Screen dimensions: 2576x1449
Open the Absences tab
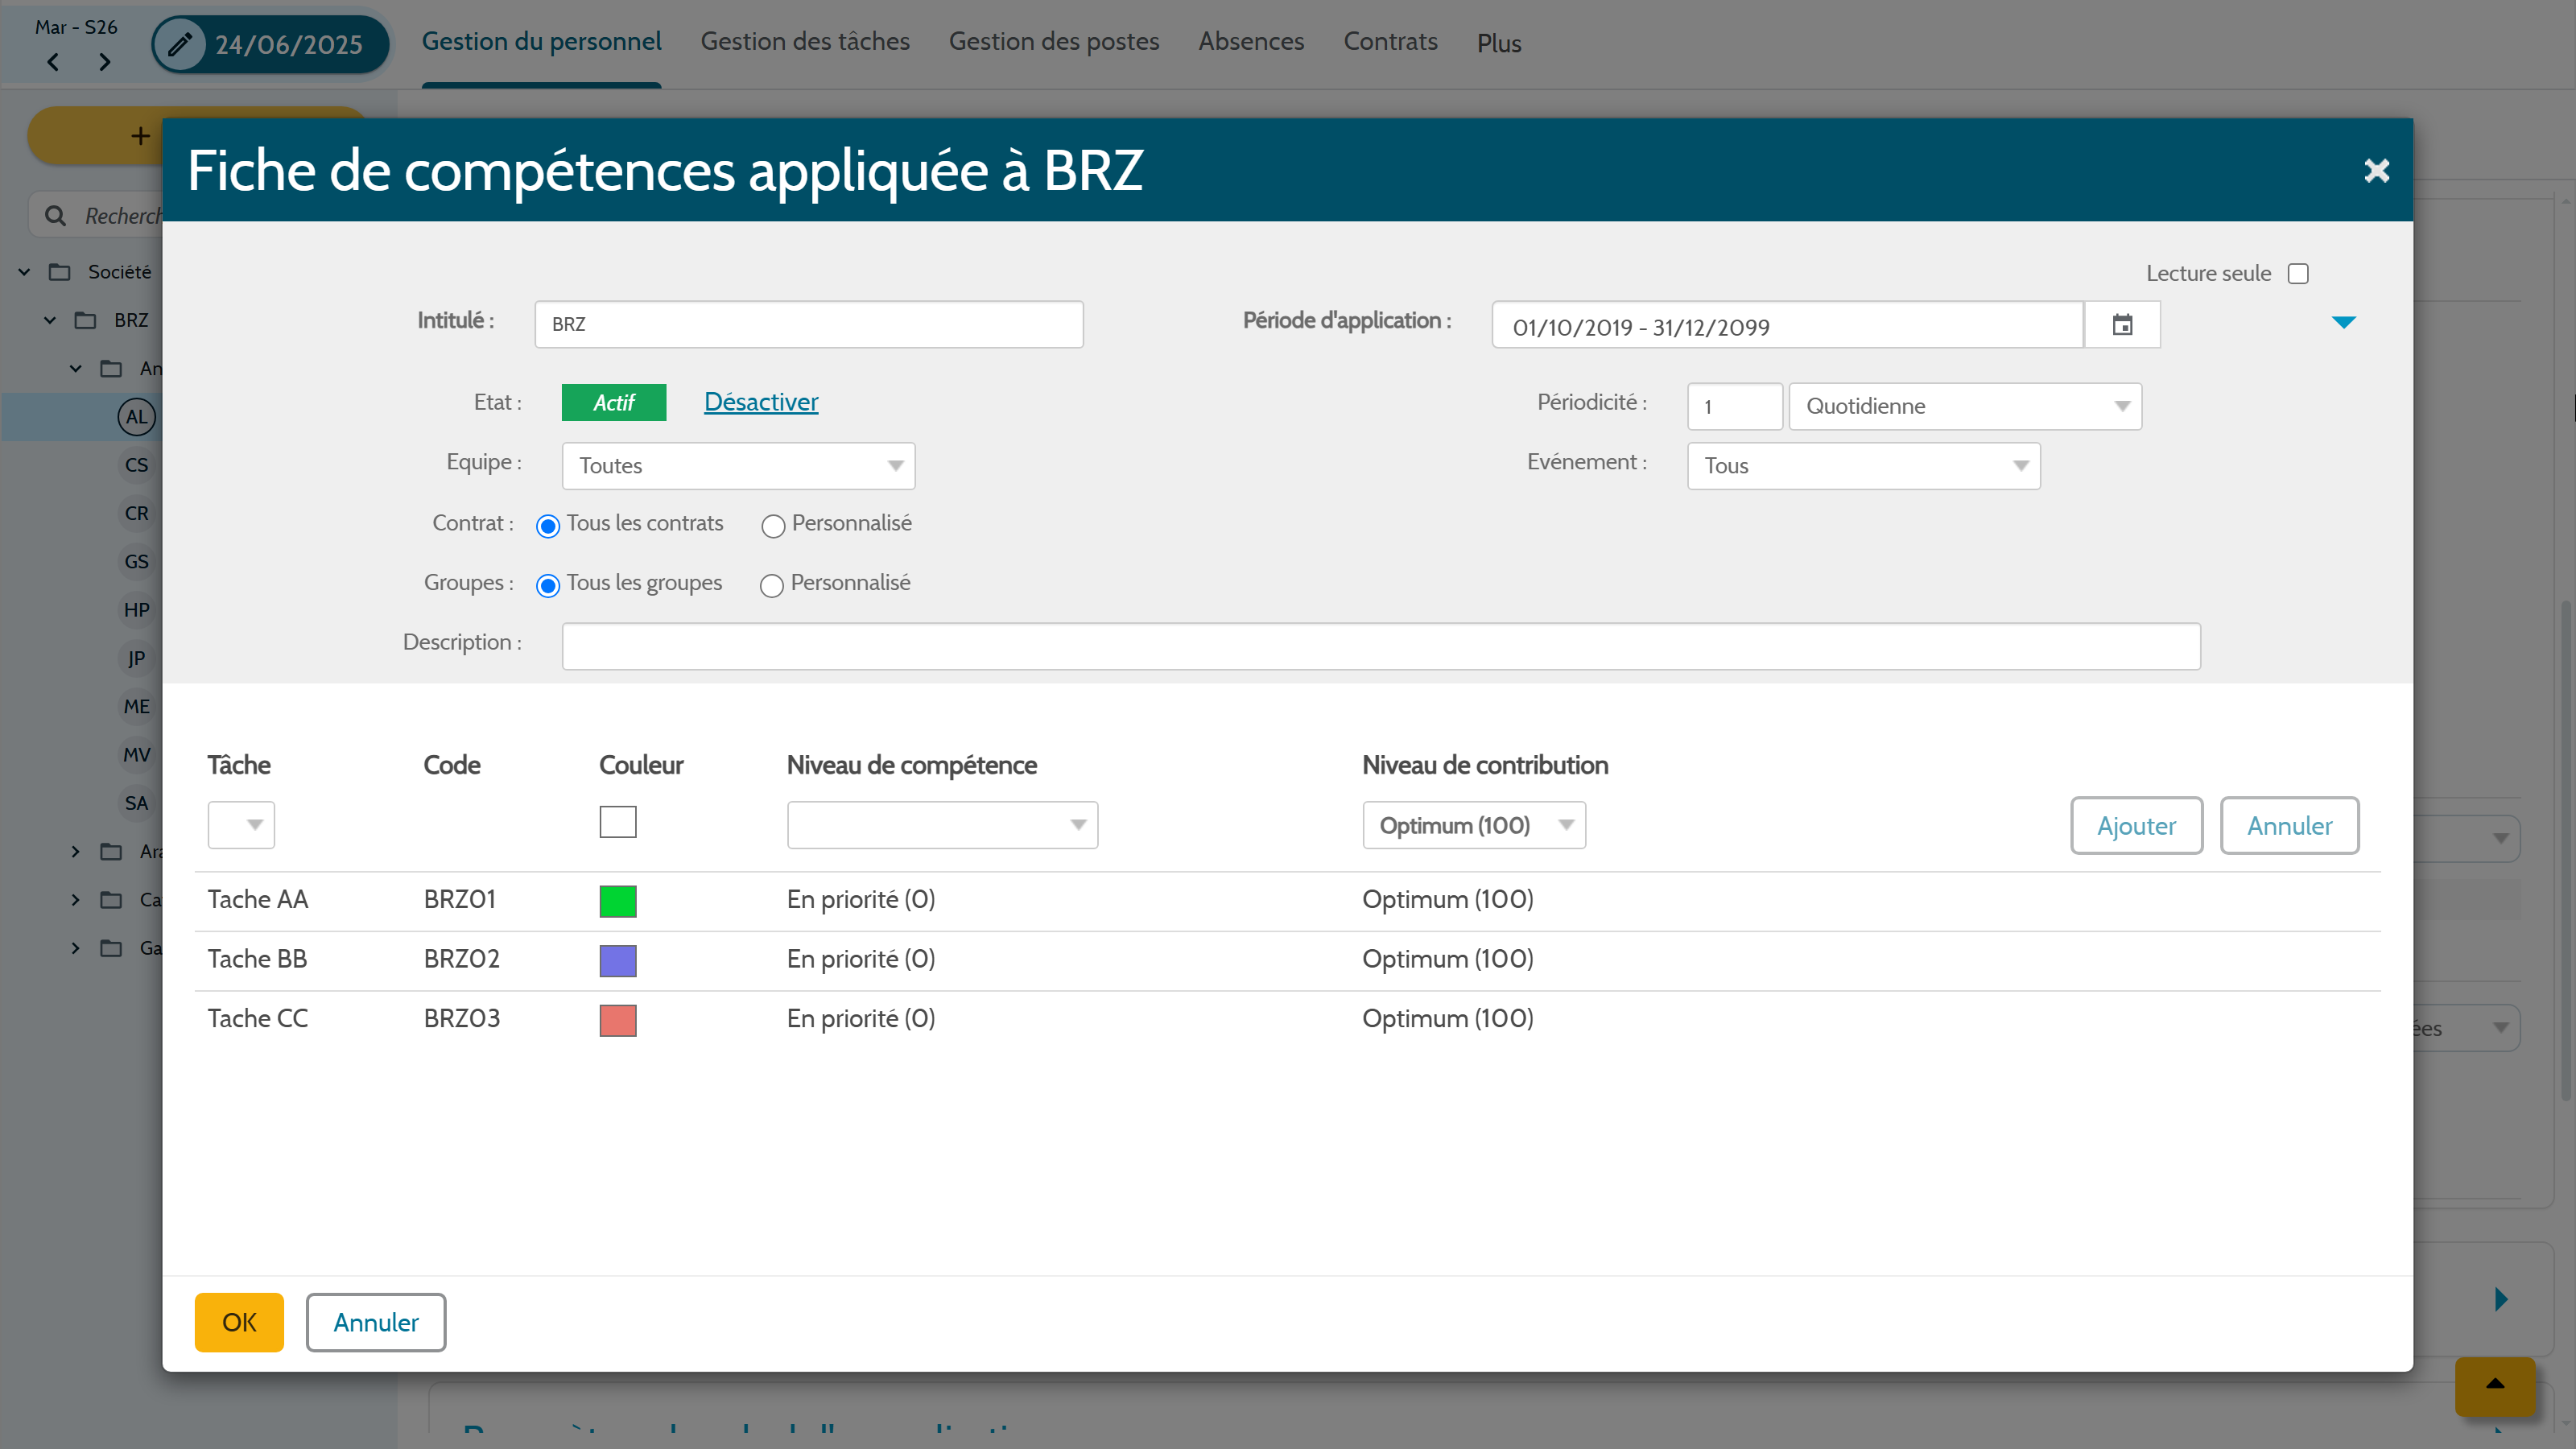[x=1251, y=42]
